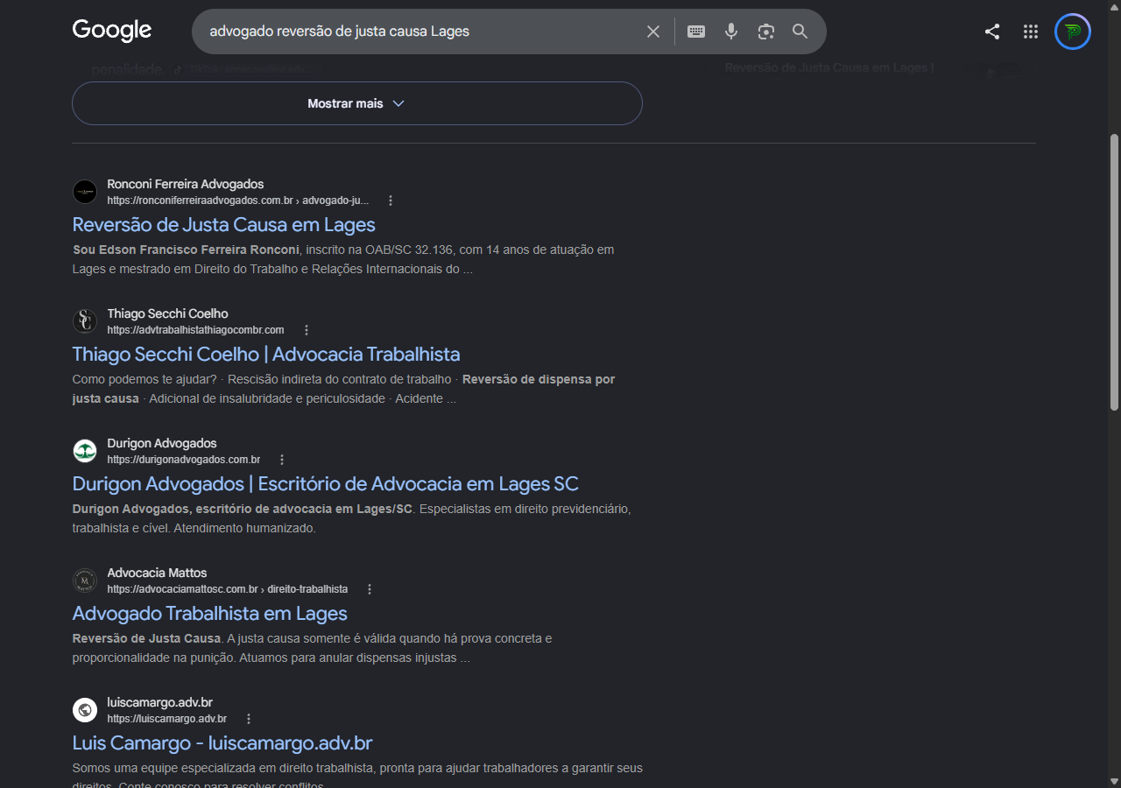Click the https://luiscamargo.adv.br URL text

[167, 719]
